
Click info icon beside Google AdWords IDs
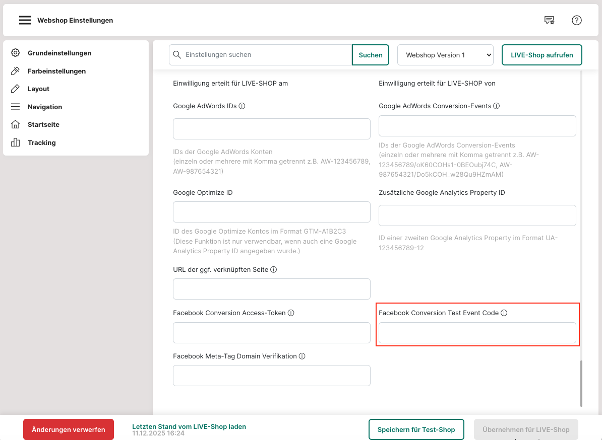pyautogui.click(x=242, y=106)
